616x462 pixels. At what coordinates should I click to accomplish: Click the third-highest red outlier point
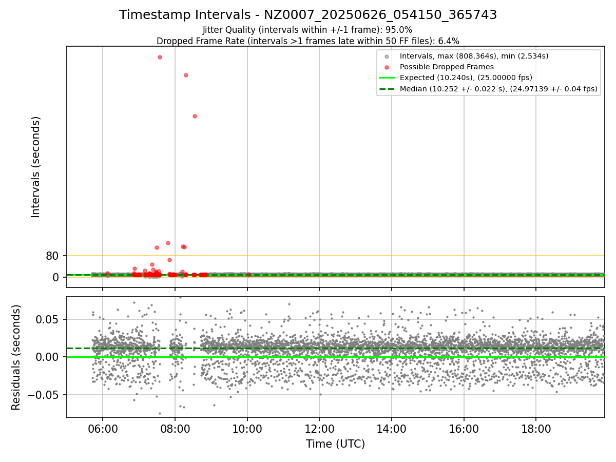195,116
